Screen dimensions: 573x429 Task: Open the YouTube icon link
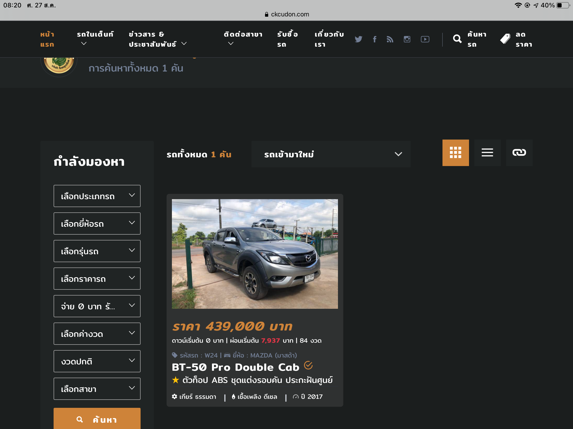425,39
